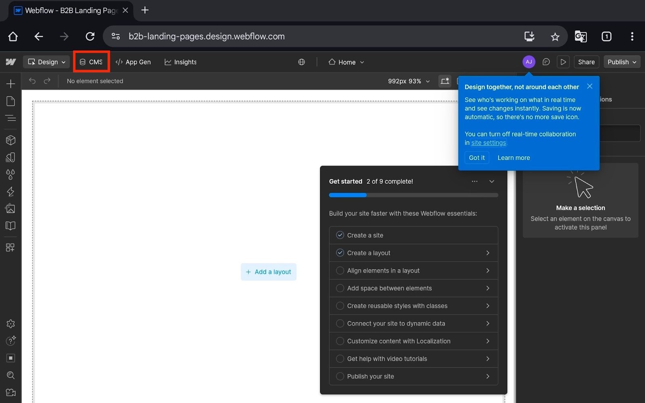The width and height of the screenshot is (645, 403).
Task: Click the Got it button
Action: pyautogui.click(x=477, y=158)
